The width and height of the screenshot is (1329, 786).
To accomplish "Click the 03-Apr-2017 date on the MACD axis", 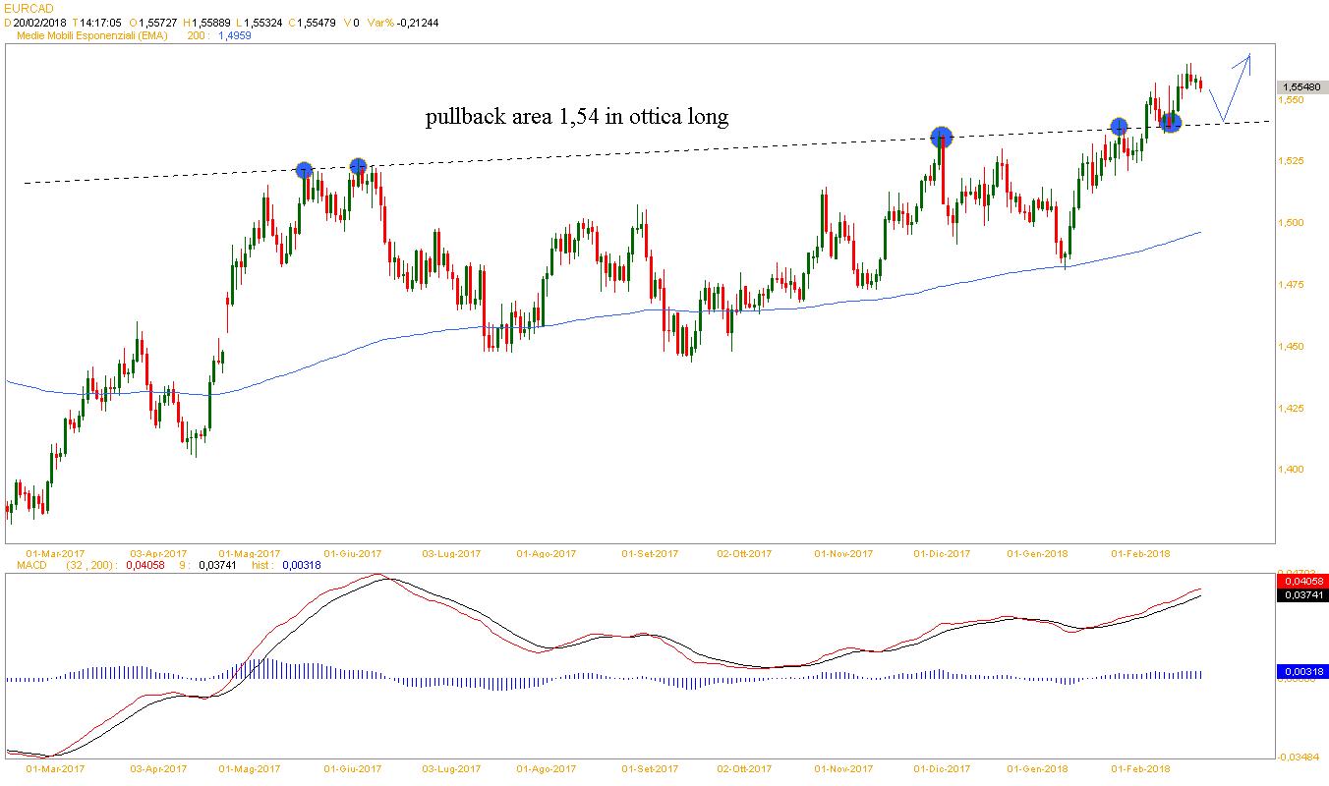I will click(158, 769).
